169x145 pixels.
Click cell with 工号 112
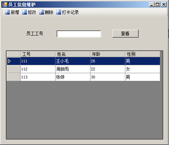(x=38, y=69)
